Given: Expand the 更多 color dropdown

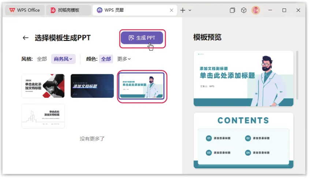Looking at the screenshot, I should 124,59.
